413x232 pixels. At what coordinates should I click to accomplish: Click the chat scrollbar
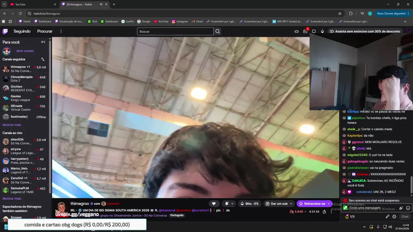(411, 185)
